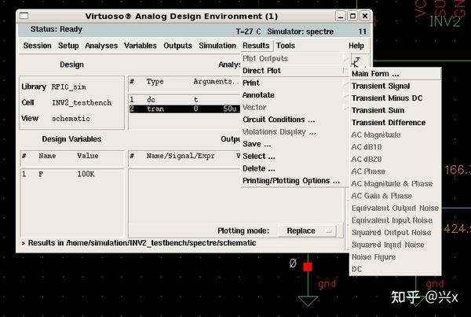
Task: Open the Help menu
Action: [356, 46]
